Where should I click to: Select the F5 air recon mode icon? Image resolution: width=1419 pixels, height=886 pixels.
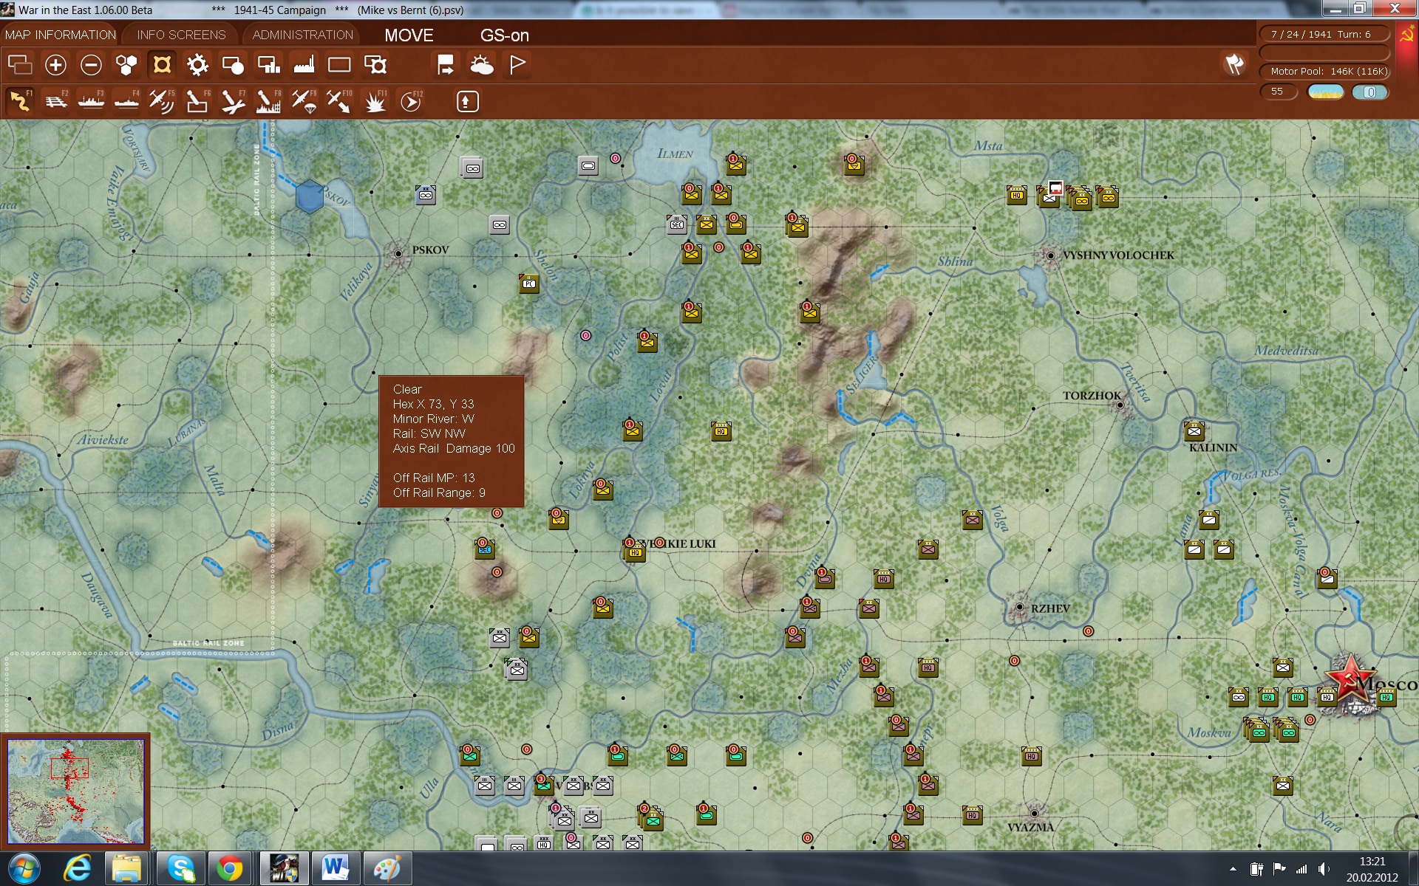[162, 101]
